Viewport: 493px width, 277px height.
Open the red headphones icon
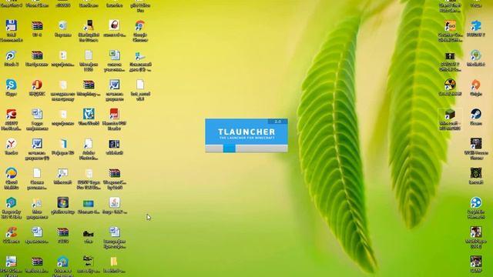click(x=114, y=25)
